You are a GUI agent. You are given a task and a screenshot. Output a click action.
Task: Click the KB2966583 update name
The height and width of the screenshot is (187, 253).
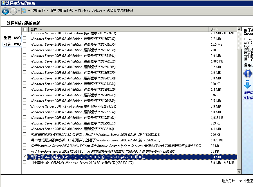(73, 101)
